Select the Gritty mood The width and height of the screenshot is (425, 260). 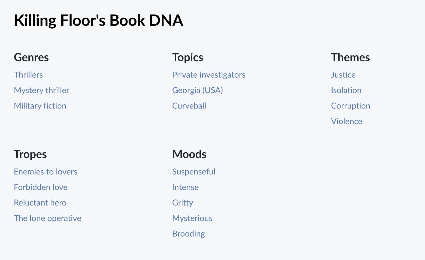click(x=183, y=203)
